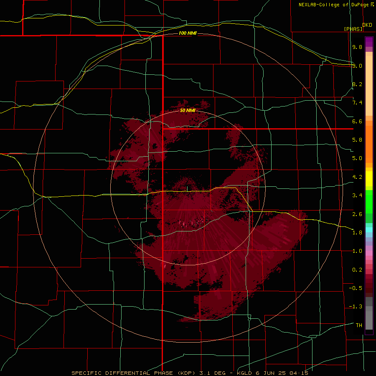Click the 9.8 scale value
The width and height of the screenshot is (376, 376).
(x=357, y=47)
